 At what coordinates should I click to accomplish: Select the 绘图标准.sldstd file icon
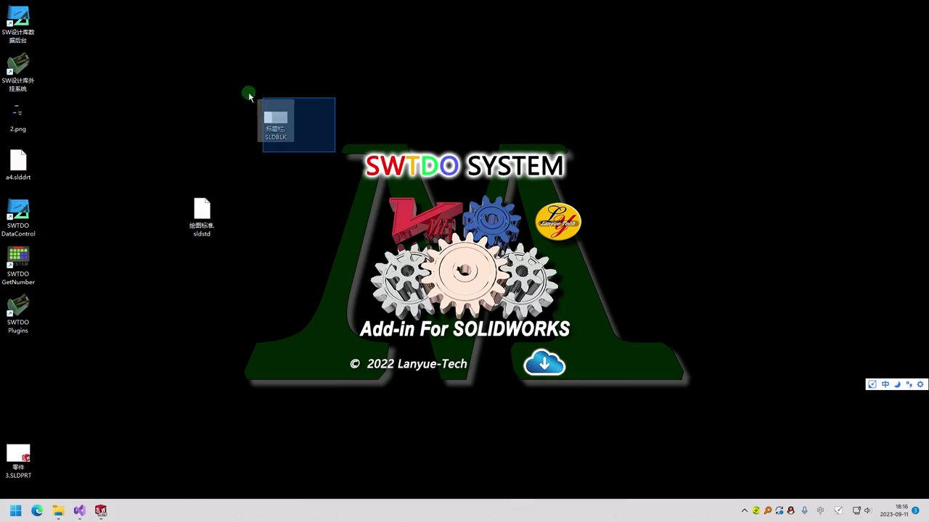click(x=202, y=217)
